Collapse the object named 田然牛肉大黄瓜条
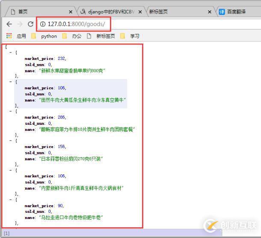Screen dimensions: 261x238 point(11,82)
